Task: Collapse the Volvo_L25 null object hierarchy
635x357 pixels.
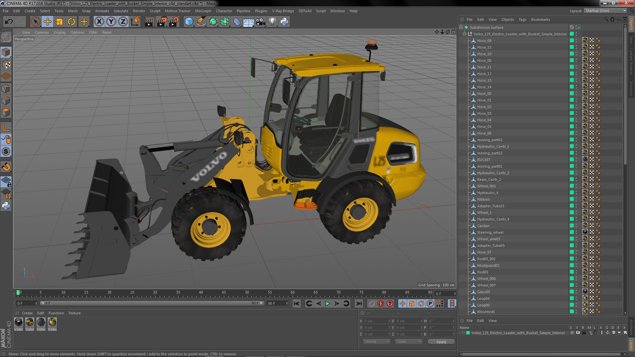Action: tap(464, 34)
